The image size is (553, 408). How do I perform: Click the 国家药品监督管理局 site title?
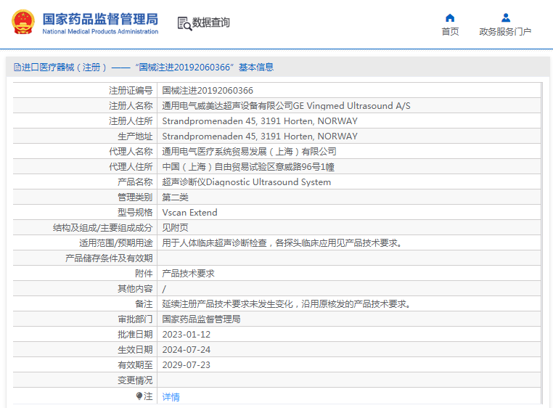click(x=100, y=20)
